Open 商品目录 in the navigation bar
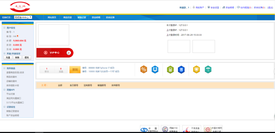This screenshot has height=133, width=275. tap(68, 17)
